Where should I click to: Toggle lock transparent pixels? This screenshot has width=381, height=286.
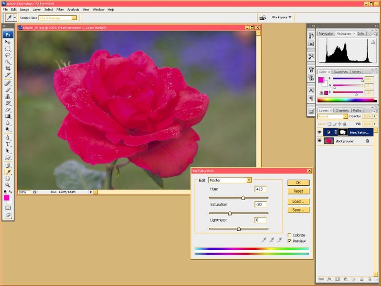pyautogui.click(x=329, y=124)
